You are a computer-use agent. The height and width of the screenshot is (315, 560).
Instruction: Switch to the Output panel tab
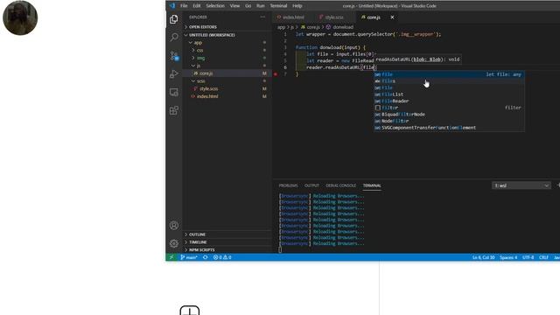pyautogui.click(x=311, y=185)
